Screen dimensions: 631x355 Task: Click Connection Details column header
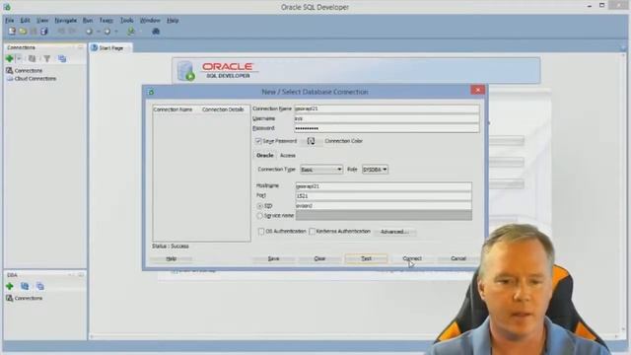point(223,109)
